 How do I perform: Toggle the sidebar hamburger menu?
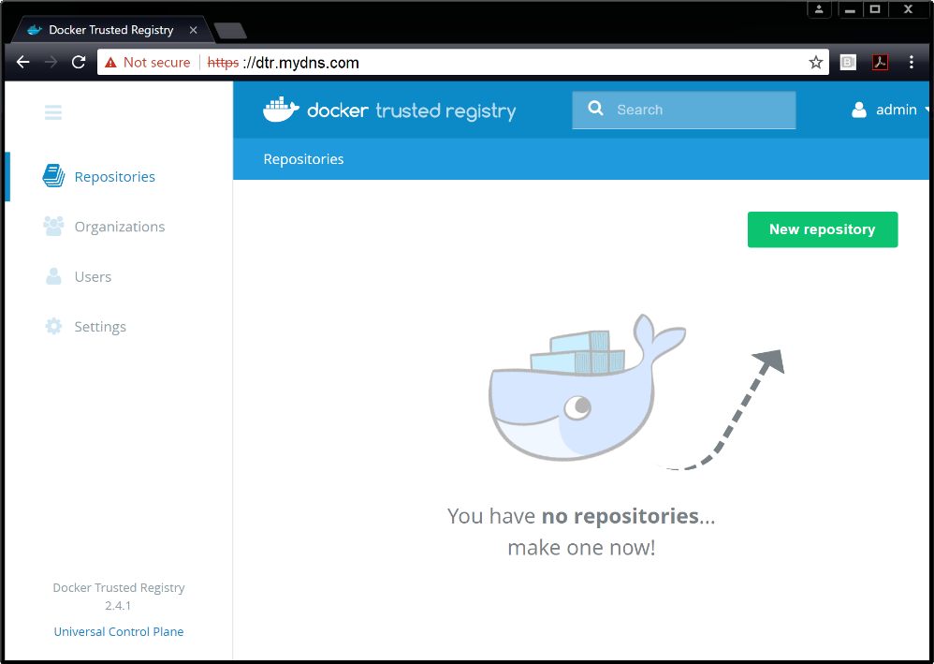point(53,112)
